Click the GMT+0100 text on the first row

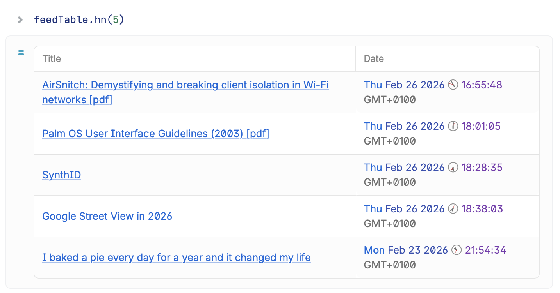tap(389, 100)
